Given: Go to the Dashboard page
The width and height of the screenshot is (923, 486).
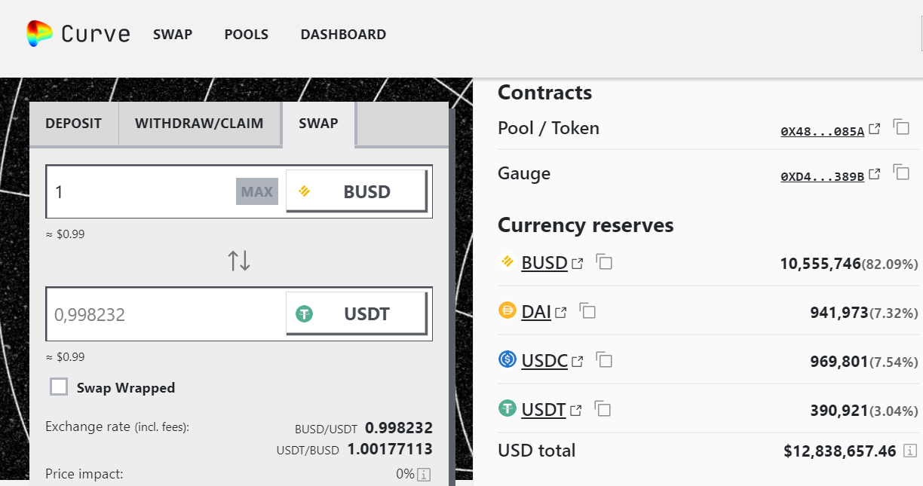Looking at the screenshot, I should (343, 35).
